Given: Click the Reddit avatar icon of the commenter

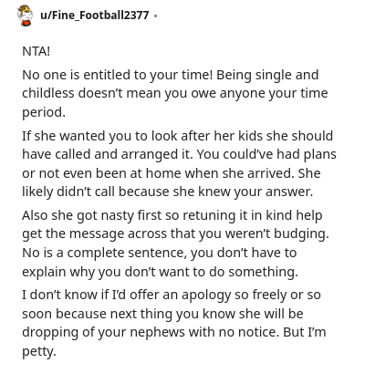Looking at the screenshot, I should point(25,16).
